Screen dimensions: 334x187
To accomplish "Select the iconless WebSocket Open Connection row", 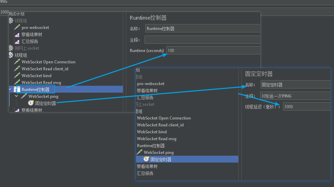I will point(164,118).
